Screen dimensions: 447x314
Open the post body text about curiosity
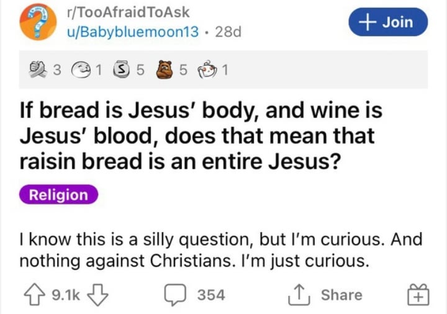click(x=221, y=250)
